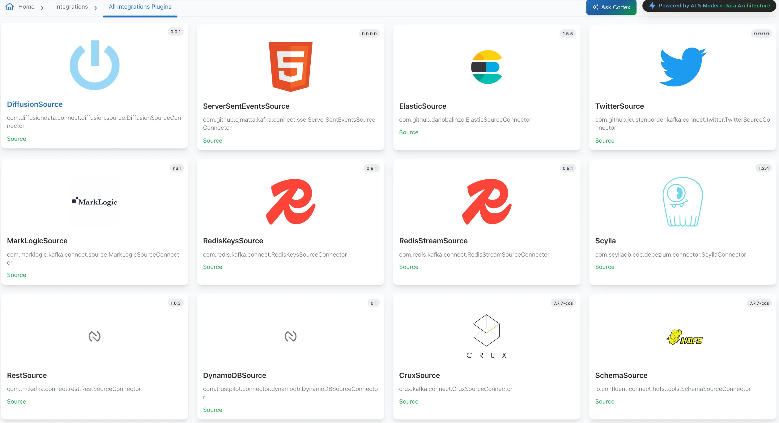Screen dimensions: 779x423
Task: Click 0.9.1 badge on RedisStreamSource card
Action: coord(568,168)
